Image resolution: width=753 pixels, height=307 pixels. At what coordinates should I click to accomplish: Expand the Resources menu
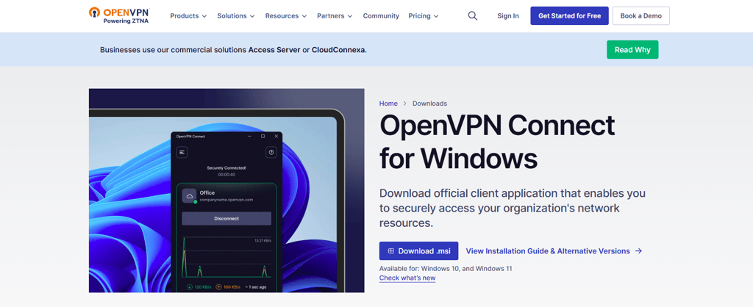[286, 16]
